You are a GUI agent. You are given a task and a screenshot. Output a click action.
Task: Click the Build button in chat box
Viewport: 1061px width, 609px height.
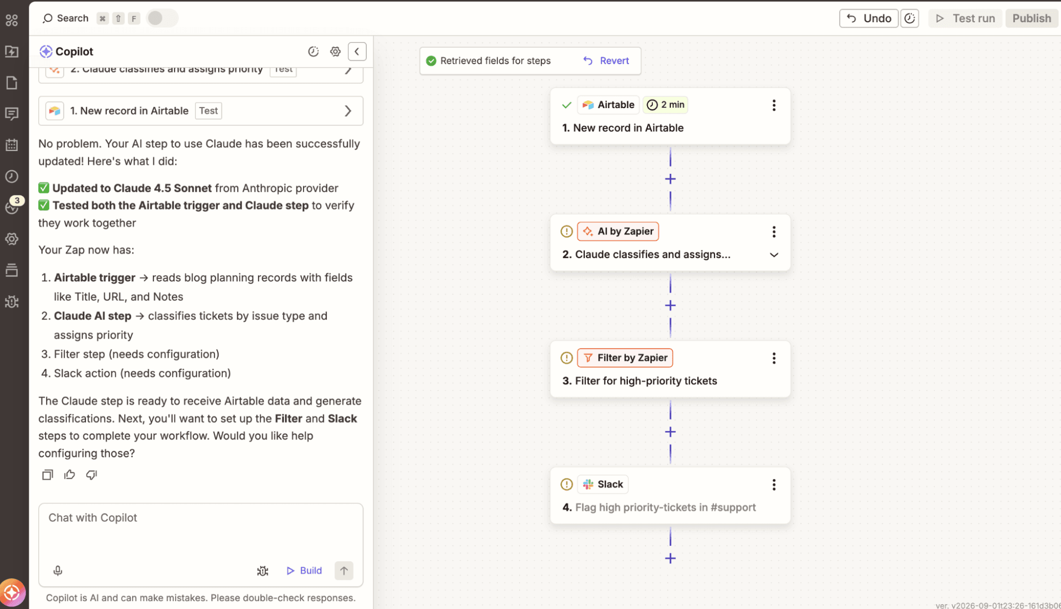[304, 571]
